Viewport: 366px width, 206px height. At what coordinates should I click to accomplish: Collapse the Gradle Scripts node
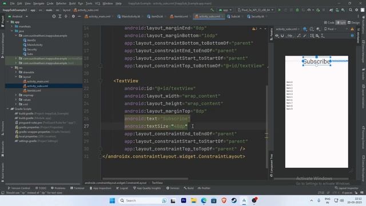tap(8, 109)
